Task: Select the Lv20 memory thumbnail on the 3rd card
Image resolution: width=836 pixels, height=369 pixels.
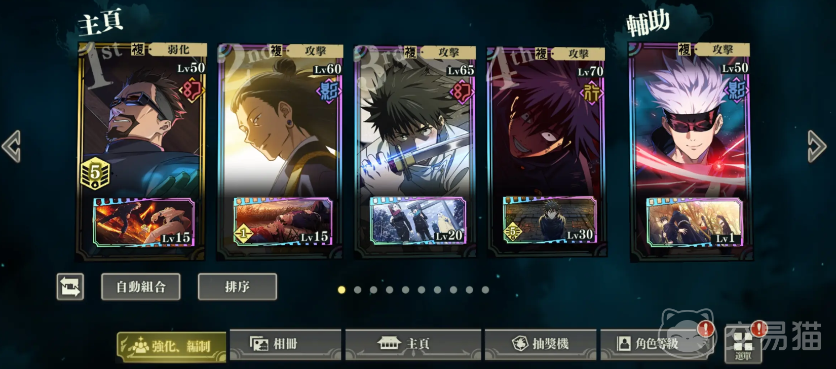Action: pyautogui.click(x=418, y=221)
